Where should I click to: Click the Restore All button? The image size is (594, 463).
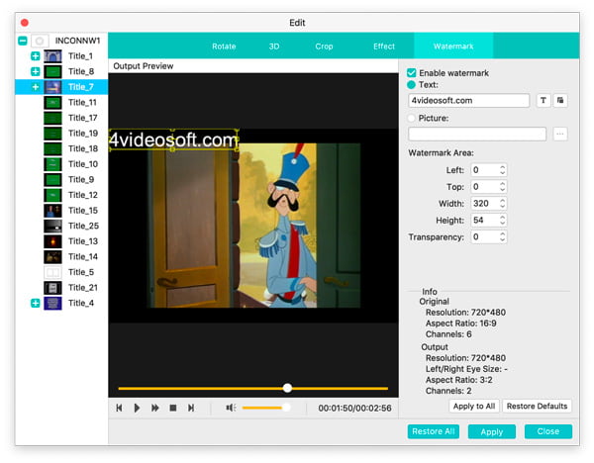pyautogui.click(x=434, y=431)
